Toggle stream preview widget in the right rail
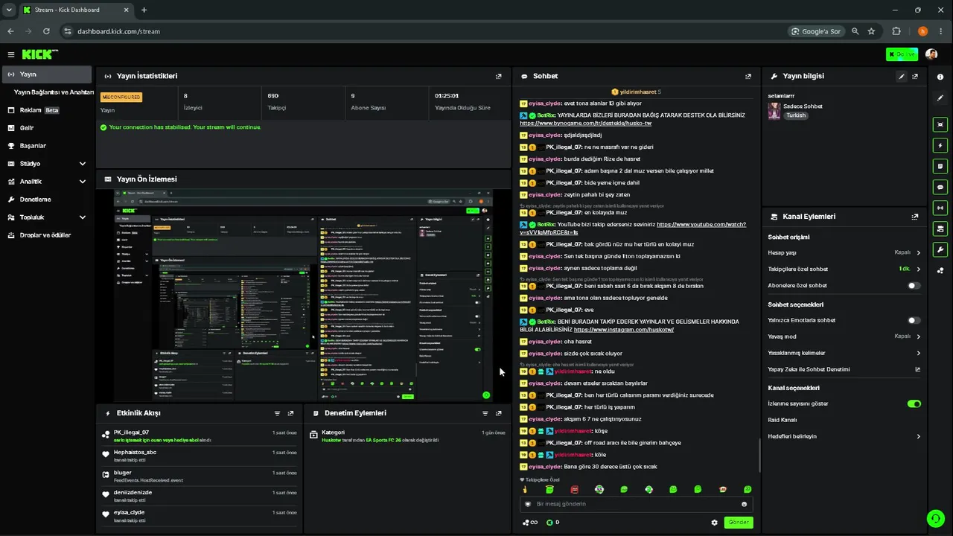 click(940, 124)
